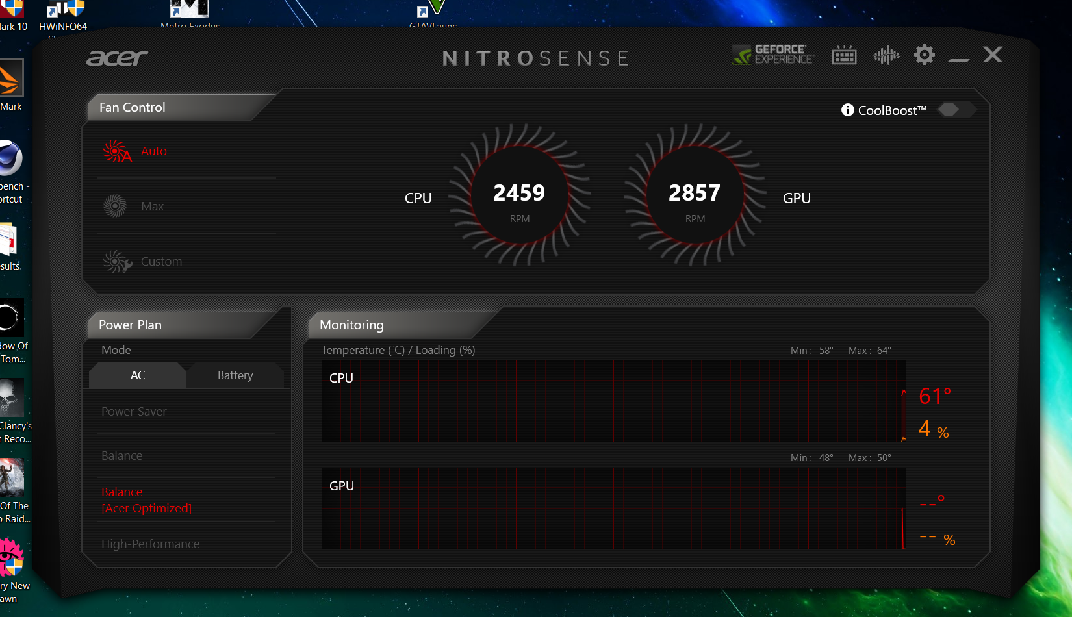Viewport: 1072px width, 617px height.
Task: Click the acer logo
Action: tap(118, 58)
